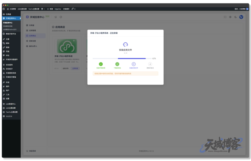Image resolution: width=251 pixels, height=161 pixels.
Task: Open 天域博客 site home in admin bar
Action: point(11,9)
